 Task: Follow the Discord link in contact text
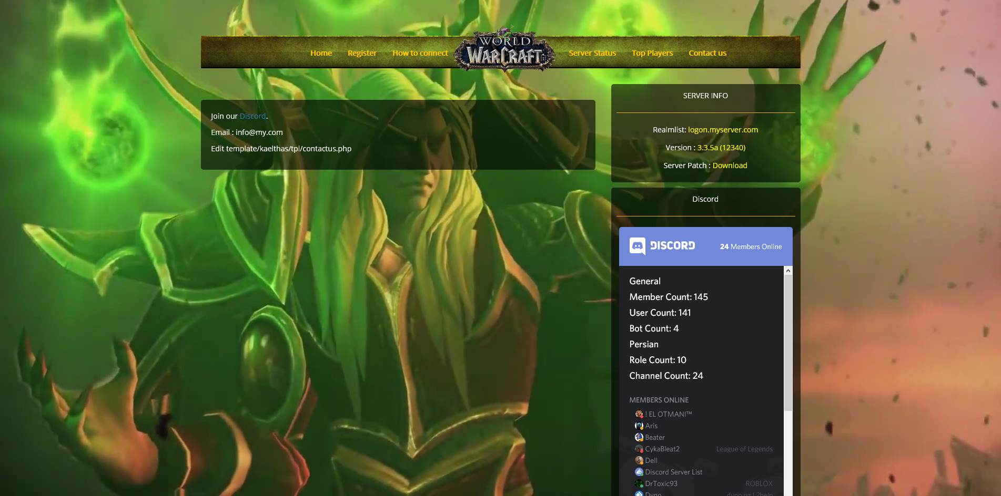tap(252, 116)
